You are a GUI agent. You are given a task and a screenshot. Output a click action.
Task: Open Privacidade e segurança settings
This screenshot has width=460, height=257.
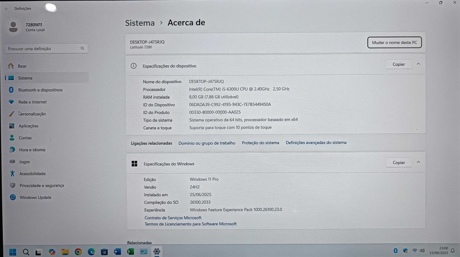(x=42, y=185)
